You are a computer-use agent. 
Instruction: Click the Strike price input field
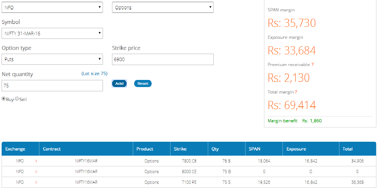pyautogui.click(x=163, y=59)
